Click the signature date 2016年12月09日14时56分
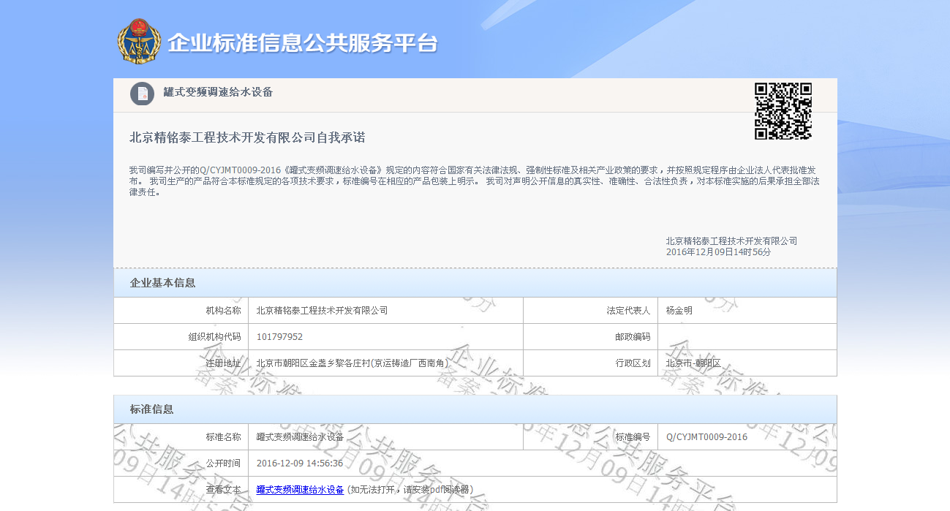This screenshot has height=511, width=950. point(719,252)
